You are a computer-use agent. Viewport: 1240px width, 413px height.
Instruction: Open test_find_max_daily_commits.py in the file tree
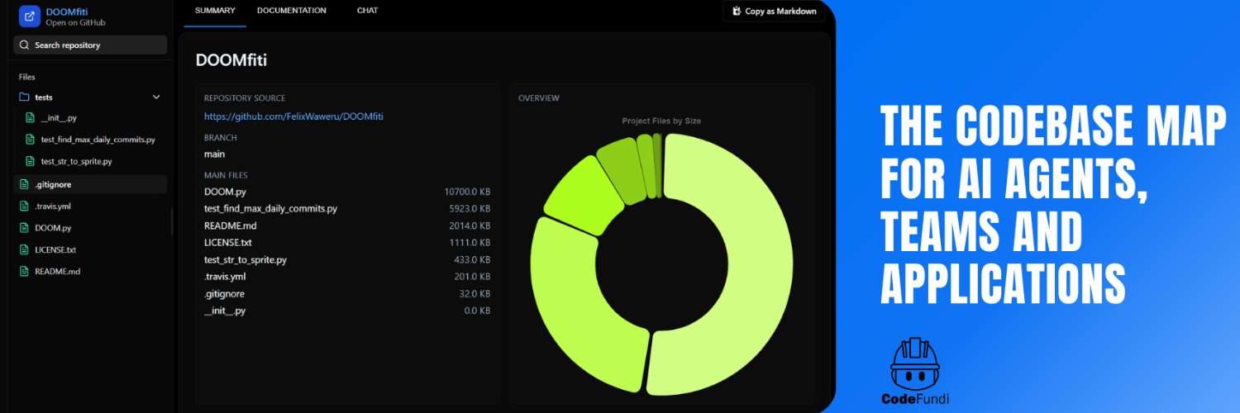[98, 140]
